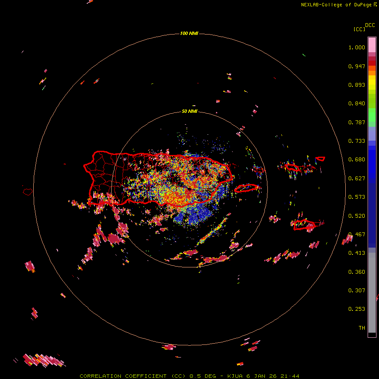Click the Vieques island outline east of Puerto Rico
Screen dimensions: 379x379
pos(246,188)
